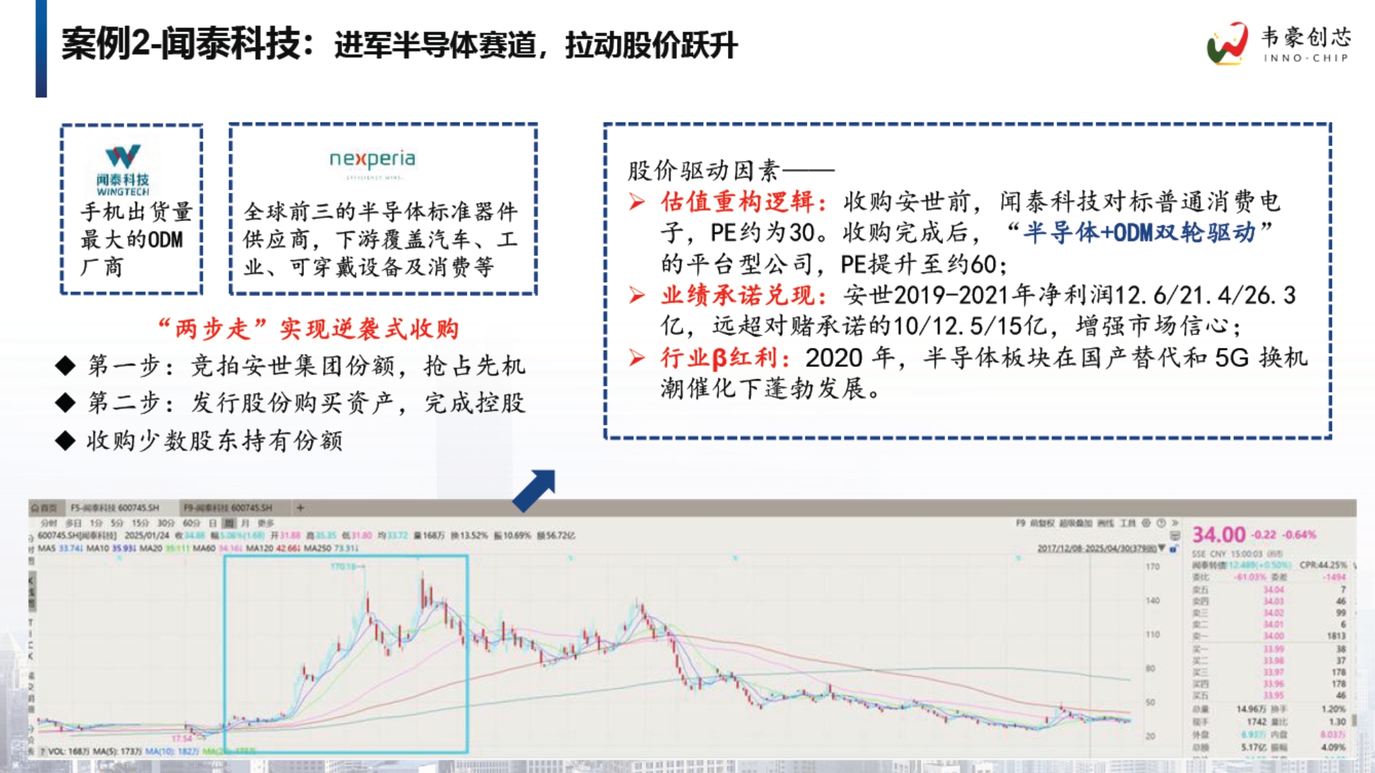The width and height of the screenshot is (1375, 773).
Task: Click the quote panel vertical scrollbar
Action: tap(1354, 719)
